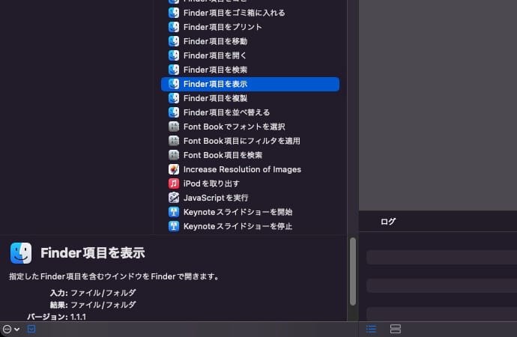Select the Finder項目を開く action
The height and width of the screenshot is (337, 517).
tap(215, 55)
